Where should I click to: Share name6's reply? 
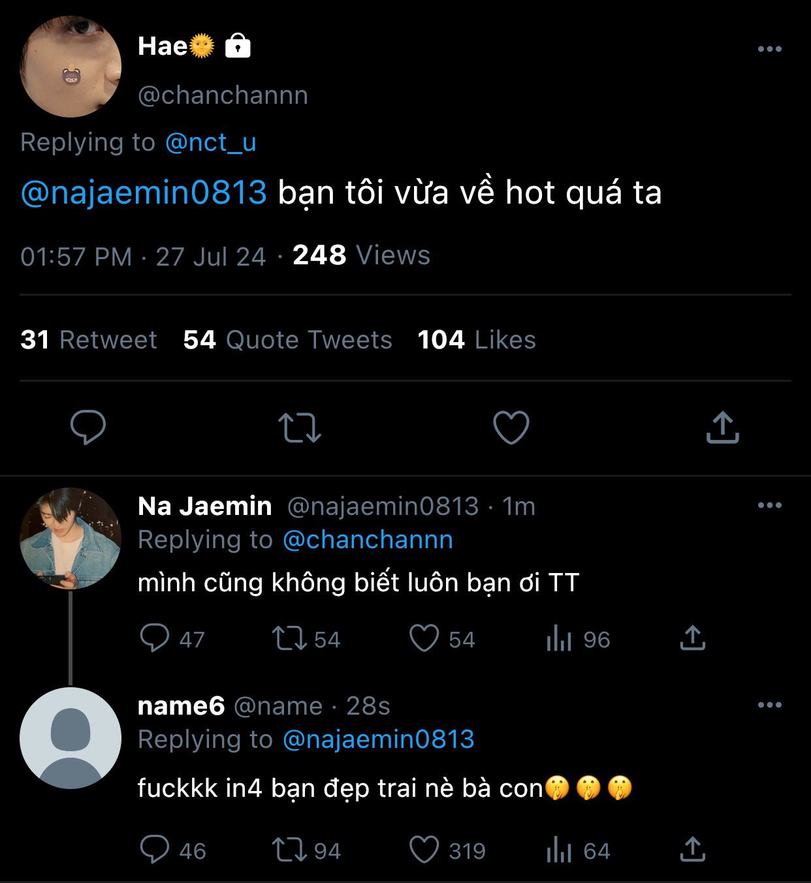tap(692, 850)
